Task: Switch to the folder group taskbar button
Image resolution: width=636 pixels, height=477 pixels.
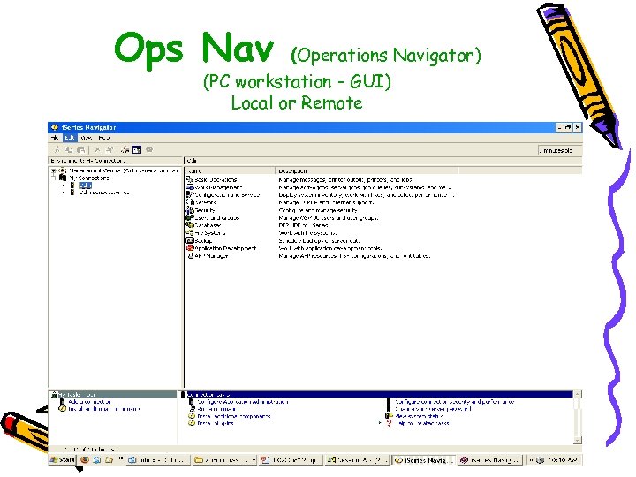Action: coord(224,460)
